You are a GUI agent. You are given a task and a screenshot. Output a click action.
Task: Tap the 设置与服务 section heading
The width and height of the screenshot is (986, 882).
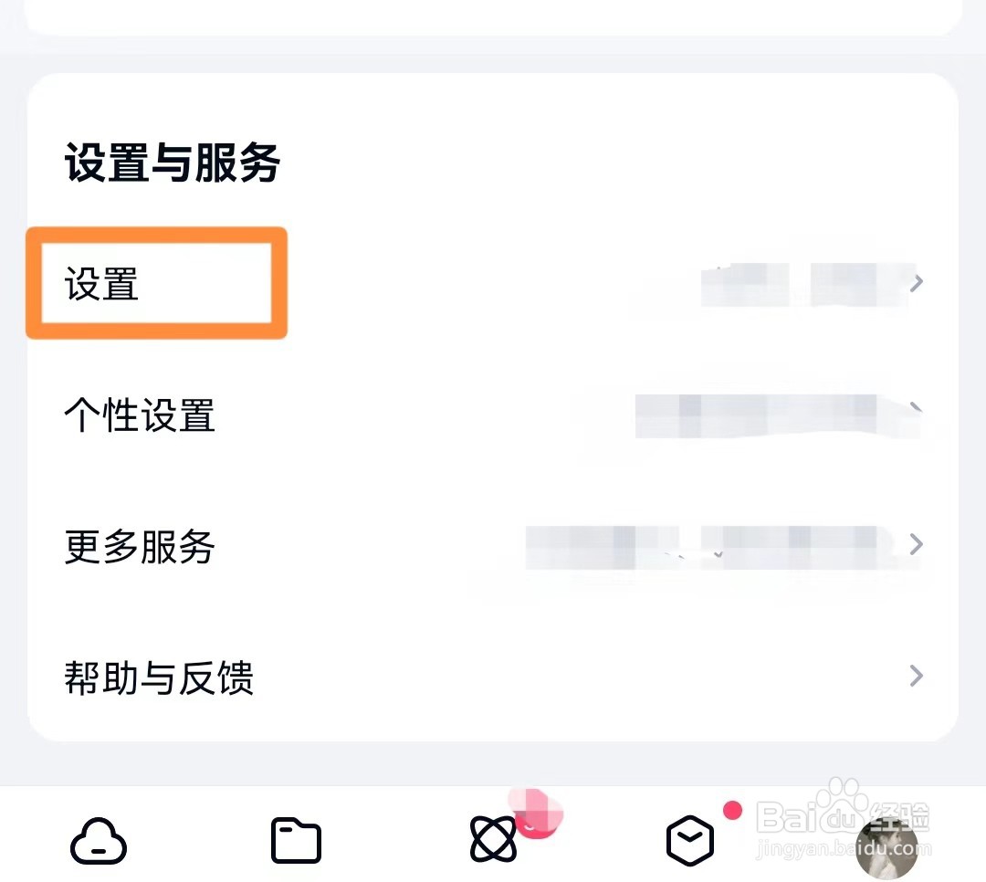click(173, 163)
